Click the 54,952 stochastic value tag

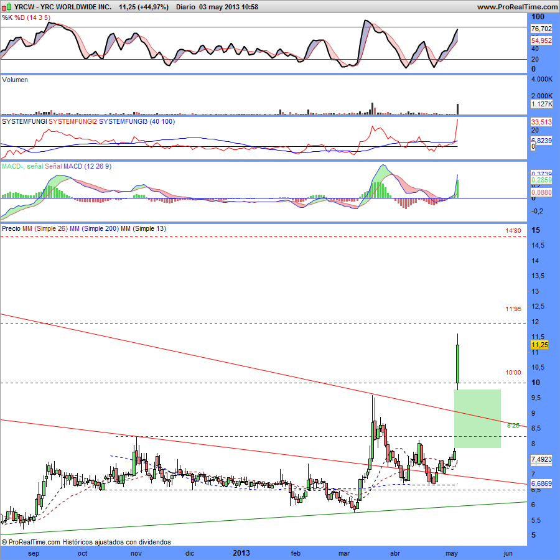(541, 40)
